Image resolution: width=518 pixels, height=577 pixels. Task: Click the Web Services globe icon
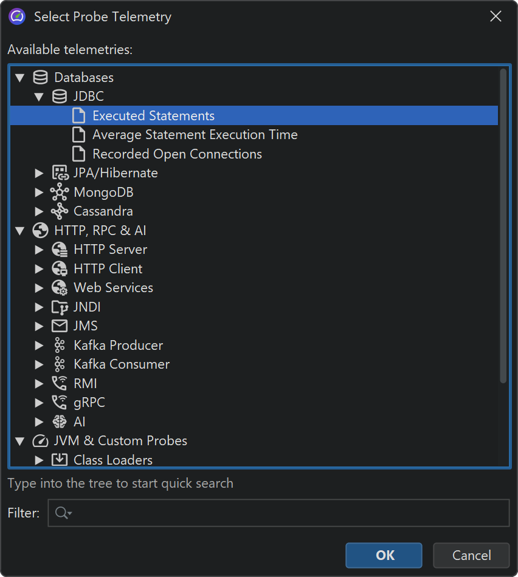coord(60,288)
